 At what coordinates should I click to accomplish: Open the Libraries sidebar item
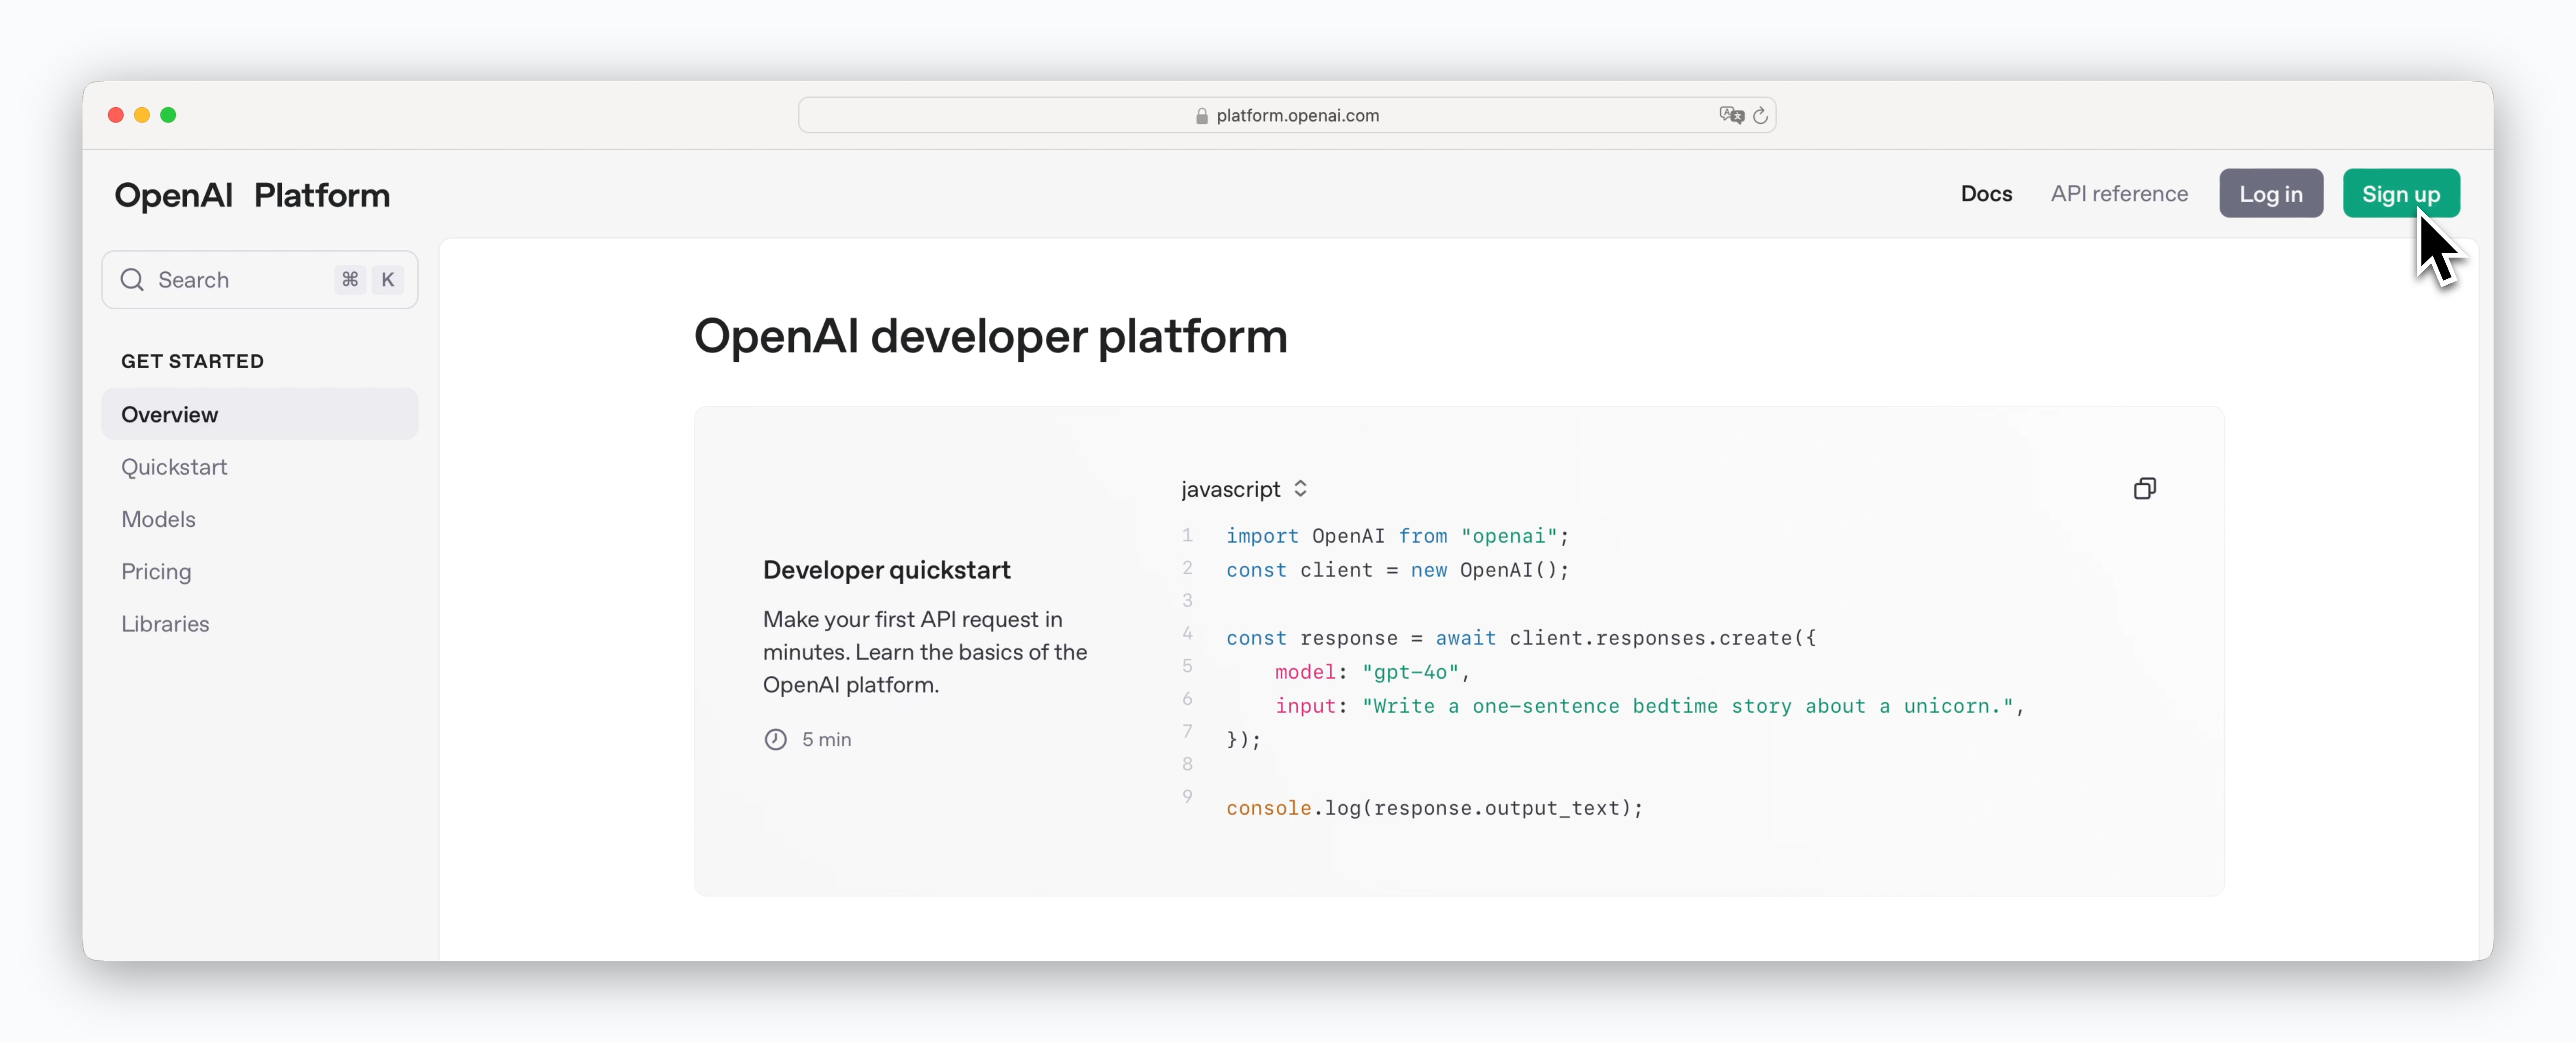(x=165, y=624)
